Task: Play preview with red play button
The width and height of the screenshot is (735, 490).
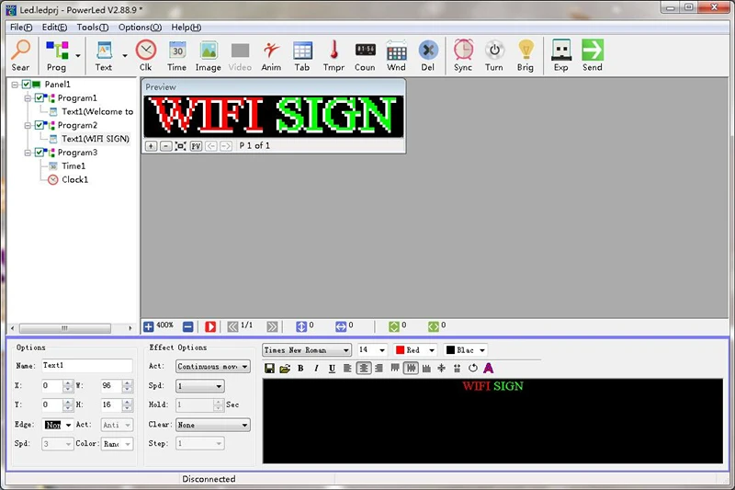Action: (x=210, y=326)
